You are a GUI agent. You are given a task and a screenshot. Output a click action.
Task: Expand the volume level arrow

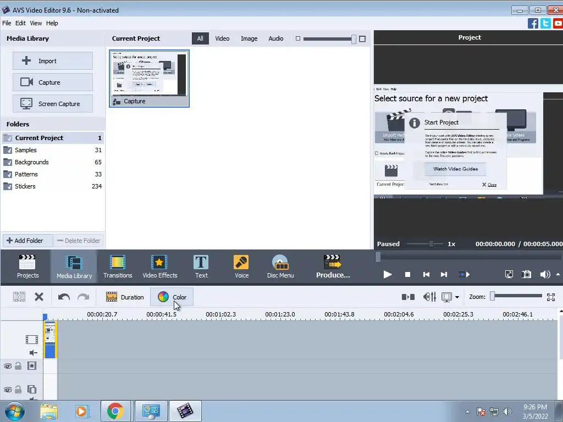click(558, 275)
